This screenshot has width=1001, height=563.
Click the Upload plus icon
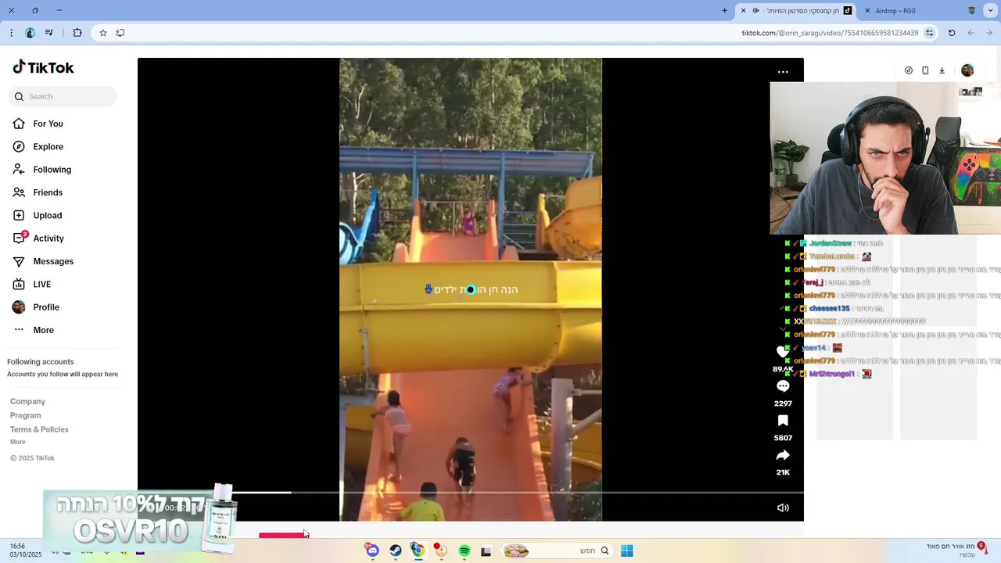pyautogui.click(x=19, y=215)
